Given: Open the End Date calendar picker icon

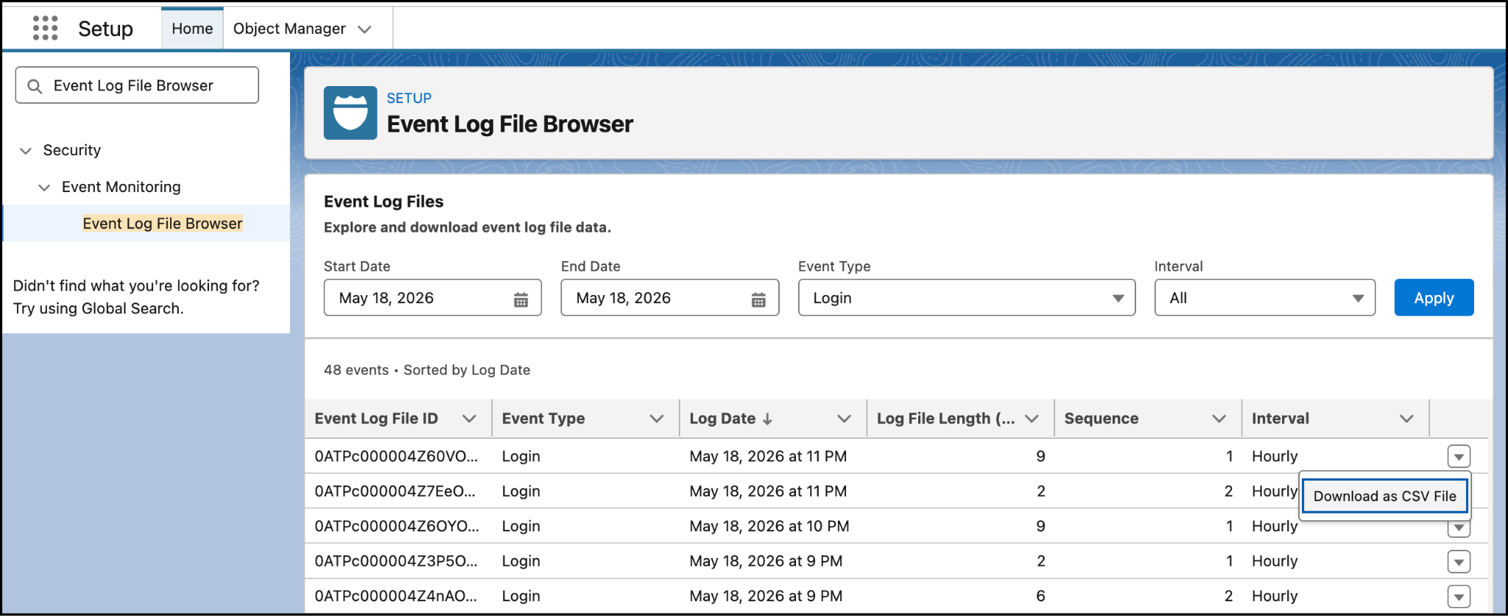Looking at the screenshot, I should click(758, 299).
